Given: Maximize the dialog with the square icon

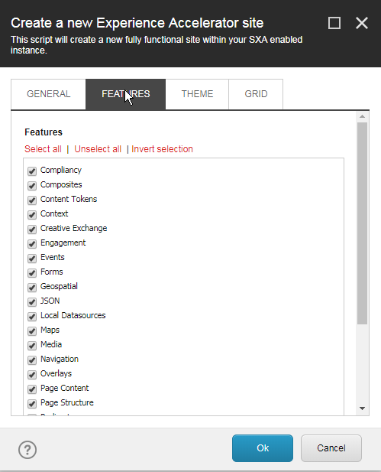Looking at the screenshot, I should pyautogui.click(x=334, y=23).
